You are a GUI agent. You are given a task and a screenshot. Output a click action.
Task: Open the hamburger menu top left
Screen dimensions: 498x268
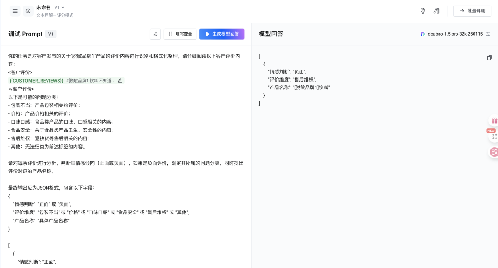coord(15,11)
